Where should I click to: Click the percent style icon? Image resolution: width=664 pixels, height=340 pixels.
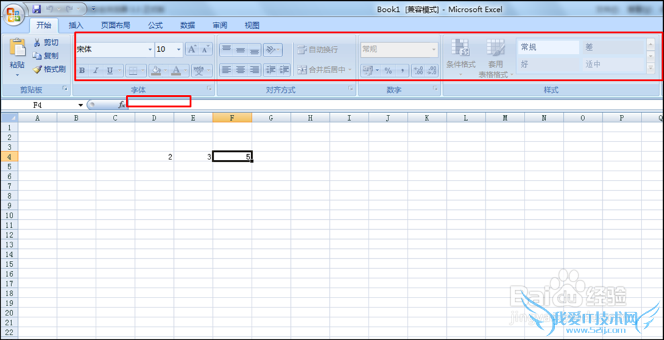click(388, 70)
